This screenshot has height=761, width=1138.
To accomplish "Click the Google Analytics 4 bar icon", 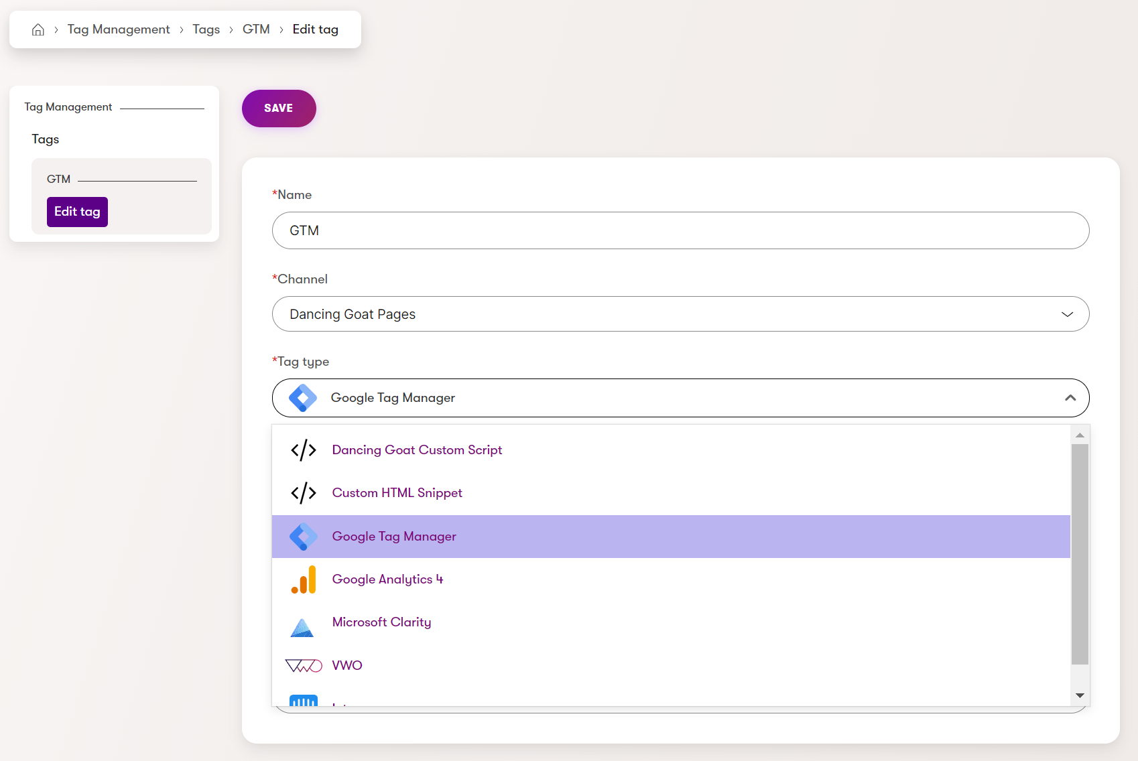I will click(304, 579).
